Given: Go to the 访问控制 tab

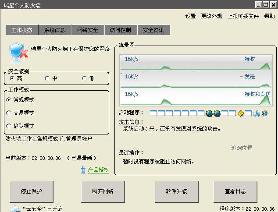Looking at the screenshot, I should (x=121, y=30).
